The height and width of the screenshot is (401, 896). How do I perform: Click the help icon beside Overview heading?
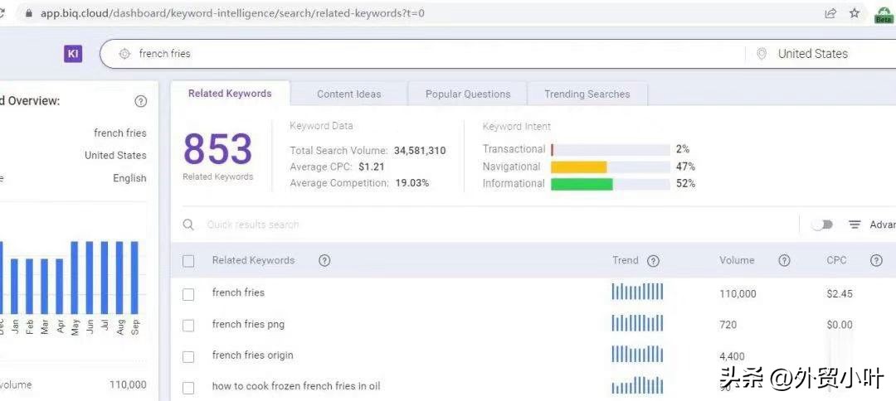click(141, 101)
